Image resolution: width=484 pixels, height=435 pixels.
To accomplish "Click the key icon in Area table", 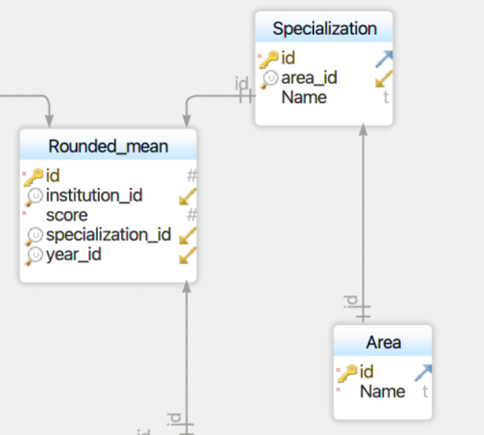I will click(347, 373).
